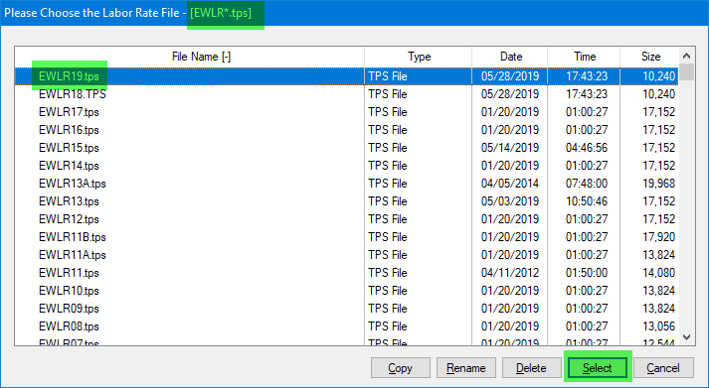
Task: Click size 10,240 in EWLR19.tps row
Action: pos(659,76)
